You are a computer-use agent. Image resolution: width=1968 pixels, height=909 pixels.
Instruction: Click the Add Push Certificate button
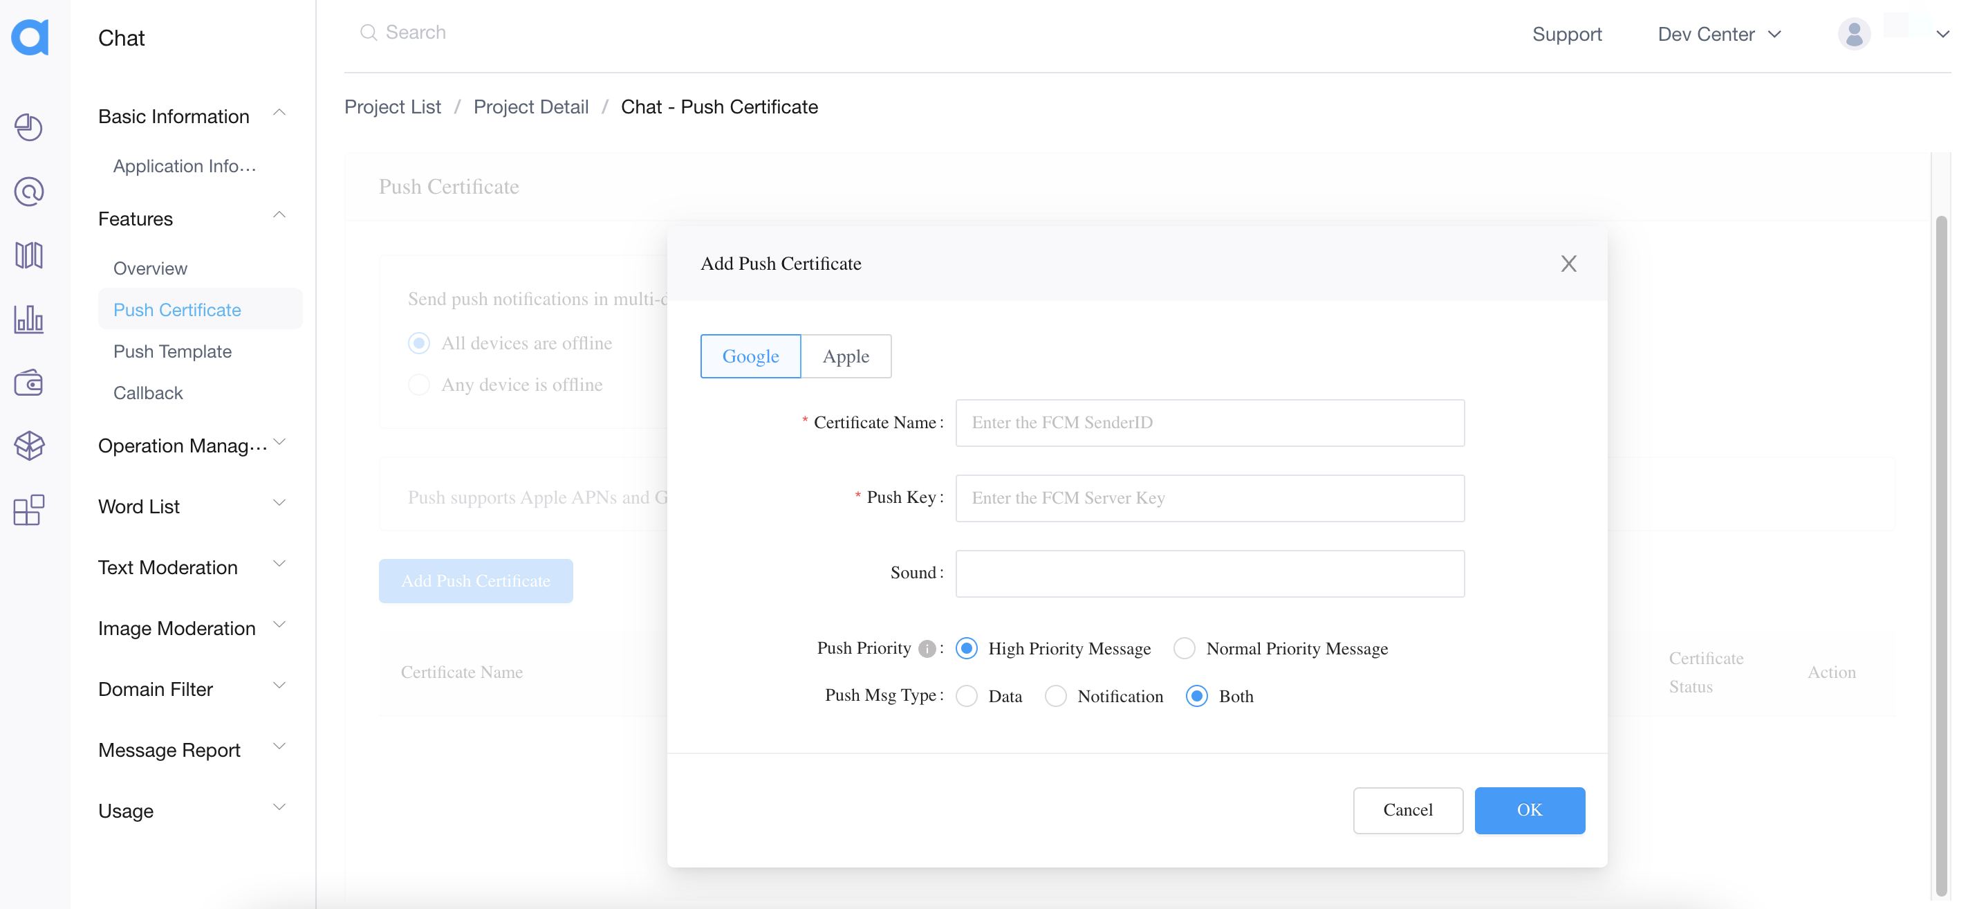tap(475, 581)
